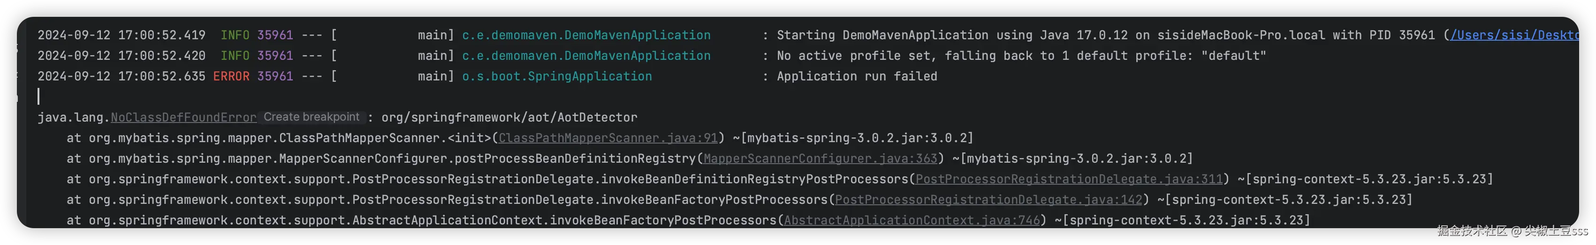Open ClassPathMapperScanner.java:91 source link

(608, 137)
